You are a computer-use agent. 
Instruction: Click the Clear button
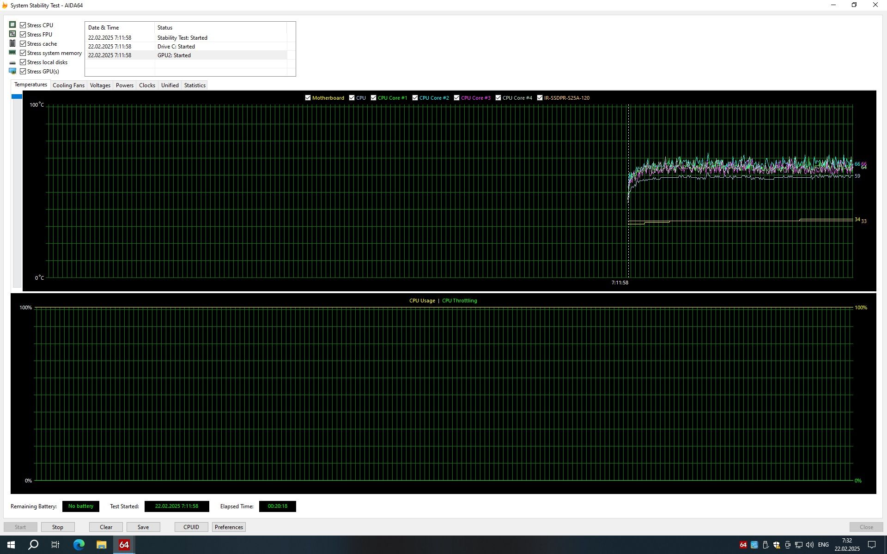[106, 527]
